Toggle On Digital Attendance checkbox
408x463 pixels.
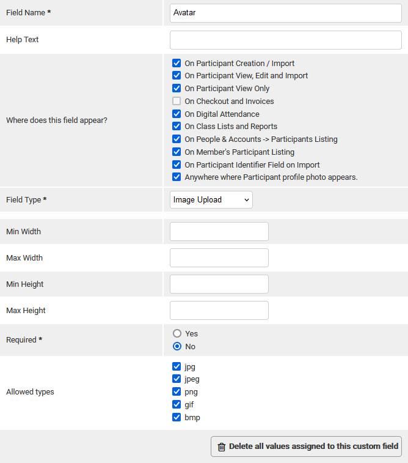click(x=177, y=114)
